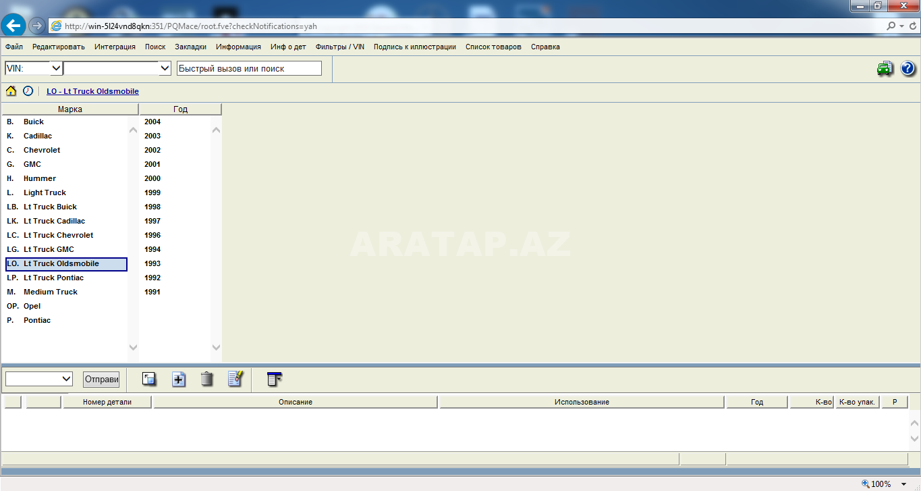Open the blue help question mark icon
Image resolution: width=921 pixels, height=491 pixels.
click(x=908, y=68)
